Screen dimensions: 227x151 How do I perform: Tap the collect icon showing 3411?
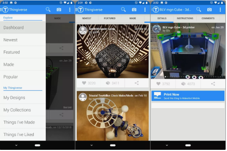tap(108, 83)
